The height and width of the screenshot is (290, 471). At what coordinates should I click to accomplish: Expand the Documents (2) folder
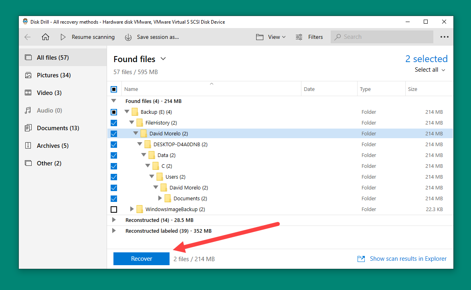tap(160, 198)
